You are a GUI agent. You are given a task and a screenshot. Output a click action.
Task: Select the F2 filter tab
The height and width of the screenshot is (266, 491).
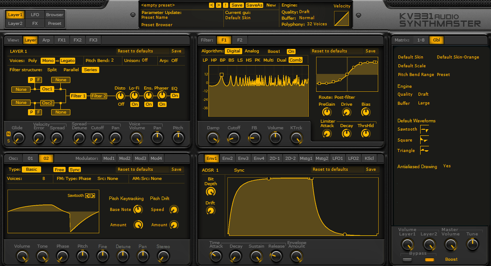coord(240,40)
